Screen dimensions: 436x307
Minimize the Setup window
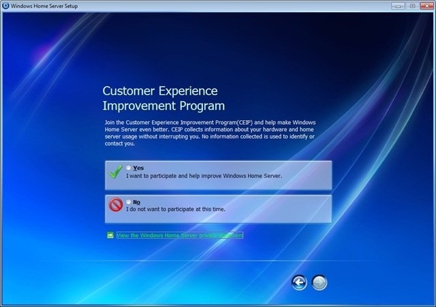[x=398, y=6]
